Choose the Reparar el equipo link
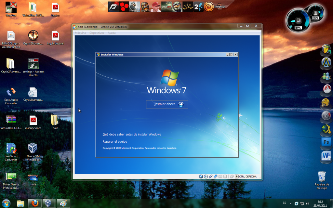This screenshot has height=208, width=333. coord(115,142)
